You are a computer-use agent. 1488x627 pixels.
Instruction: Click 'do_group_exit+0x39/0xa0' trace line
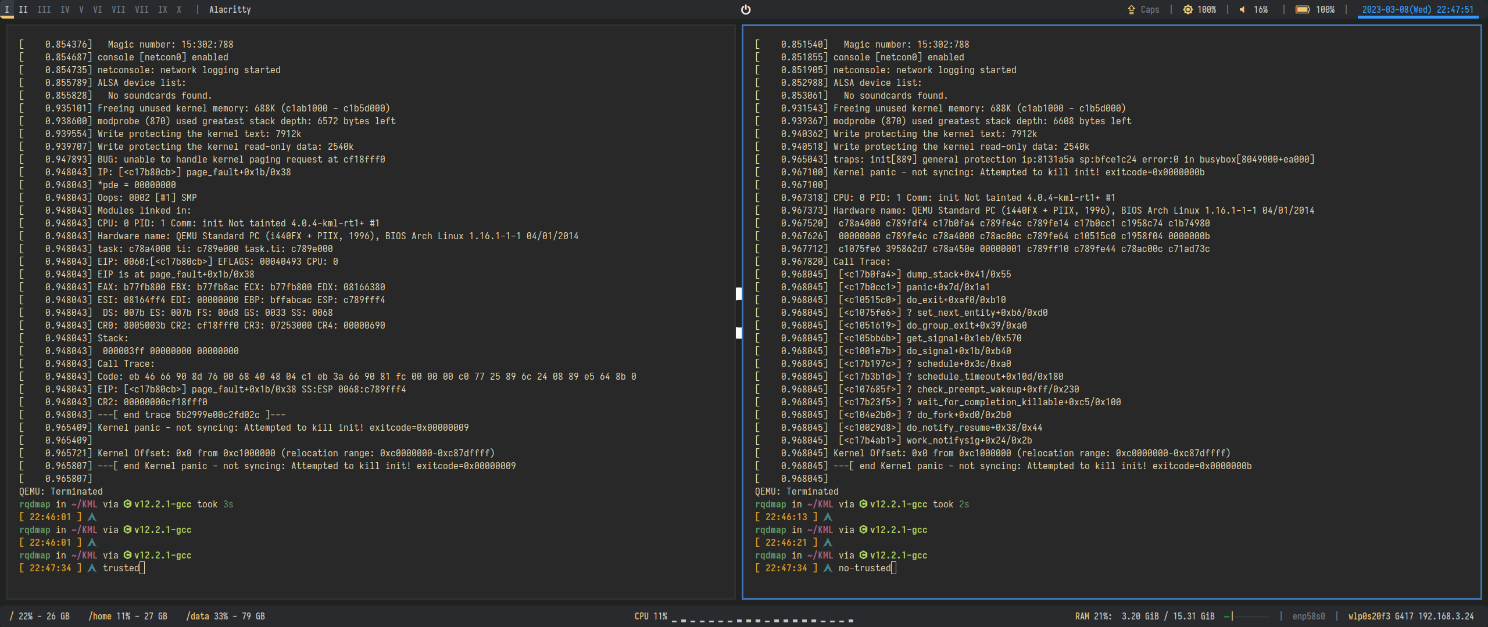coord(891,325)
